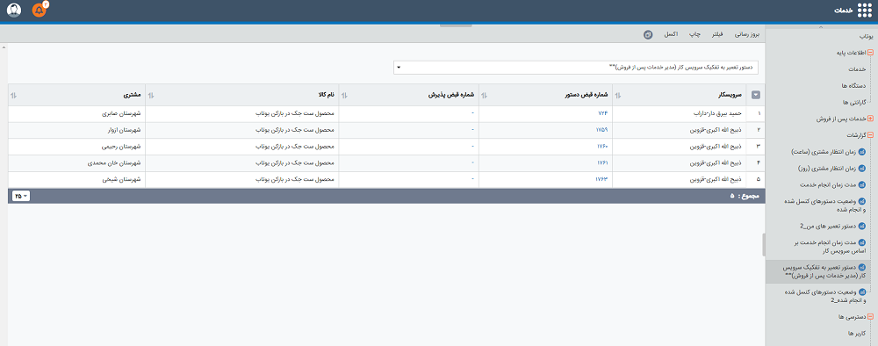
Task: Sort by the شماره قبض پذیرش column sort icon
Action: click(x=344, y=95)
